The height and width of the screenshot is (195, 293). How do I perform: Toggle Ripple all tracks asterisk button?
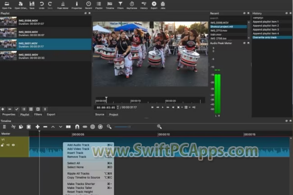[x=101, y=127]
